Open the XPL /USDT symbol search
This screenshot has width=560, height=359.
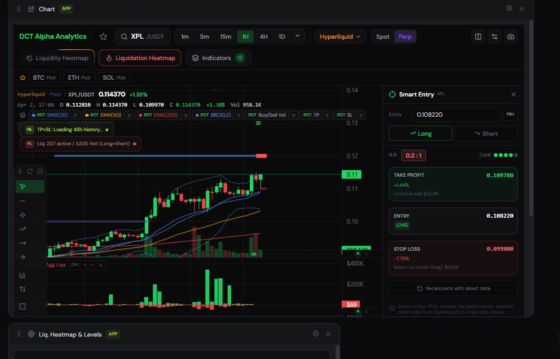[x=143, y=36]
